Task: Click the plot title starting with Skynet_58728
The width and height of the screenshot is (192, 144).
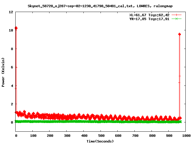Action: click(100, 6)
